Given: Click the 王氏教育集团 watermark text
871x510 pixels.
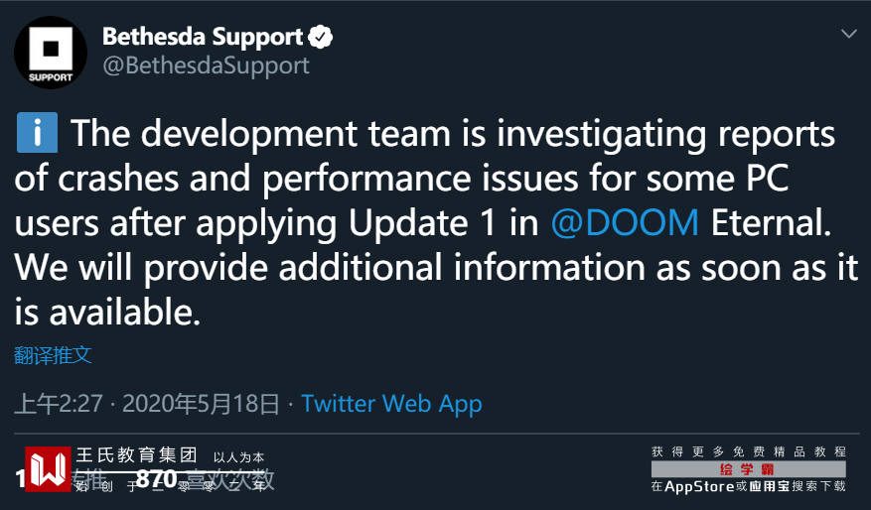Looking at the screenshot, I should (x=137, y=456).
